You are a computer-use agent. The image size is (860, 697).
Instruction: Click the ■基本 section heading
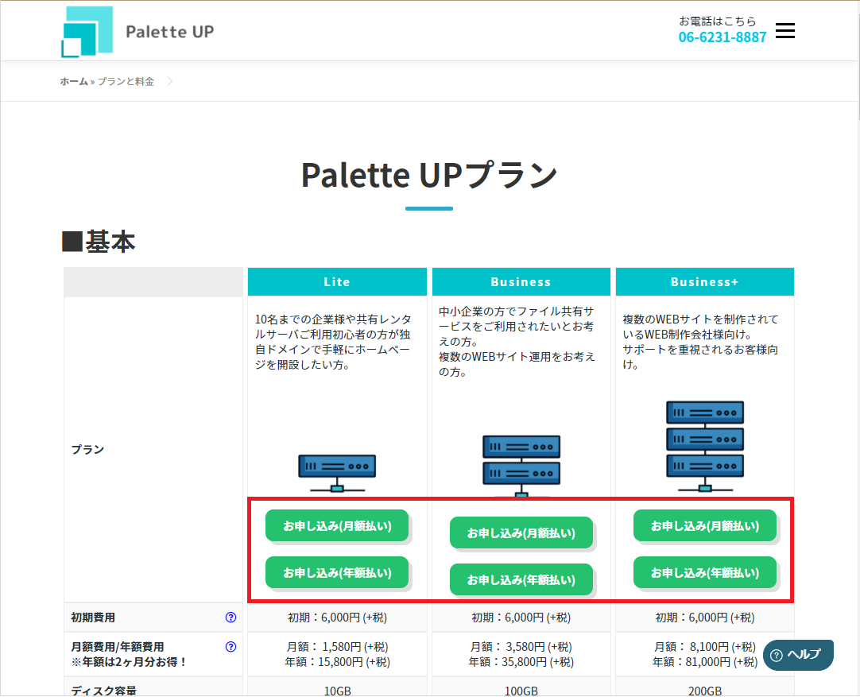click(x=99, y=242)
